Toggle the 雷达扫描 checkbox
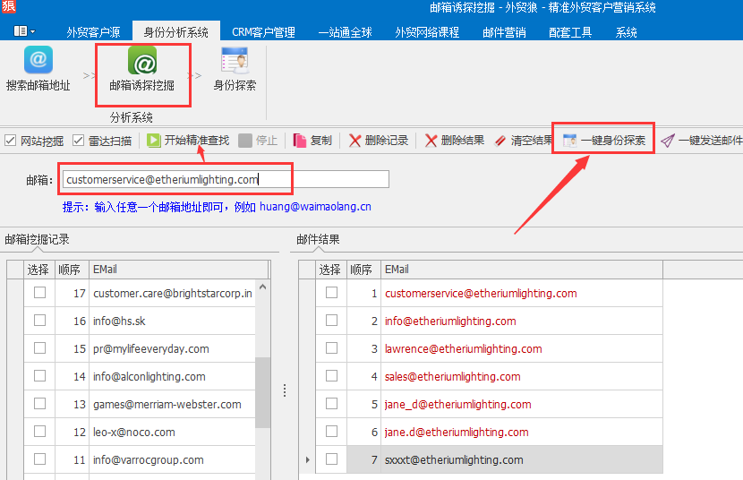The image size is (743, 480). click(x=78, y=141)
